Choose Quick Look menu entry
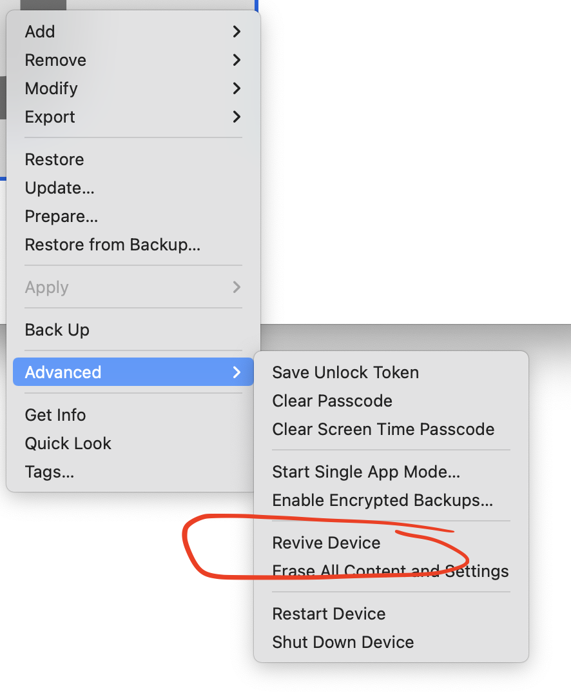This screenshot has width=571, height=697. pyautogui.click(x=68, y=443)
